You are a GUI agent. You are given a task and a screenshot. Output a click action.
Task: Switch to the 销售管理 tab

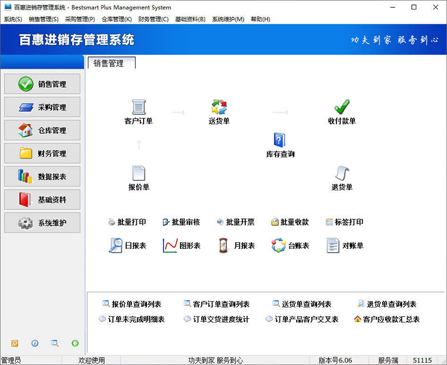click(x=110, y=64)
